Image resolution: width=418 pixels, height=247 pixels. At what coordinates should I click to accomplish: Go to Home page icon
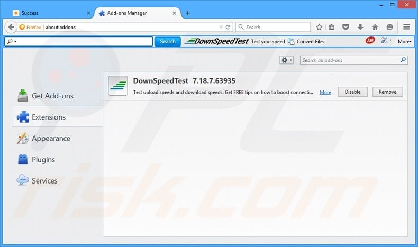point(375,27)
